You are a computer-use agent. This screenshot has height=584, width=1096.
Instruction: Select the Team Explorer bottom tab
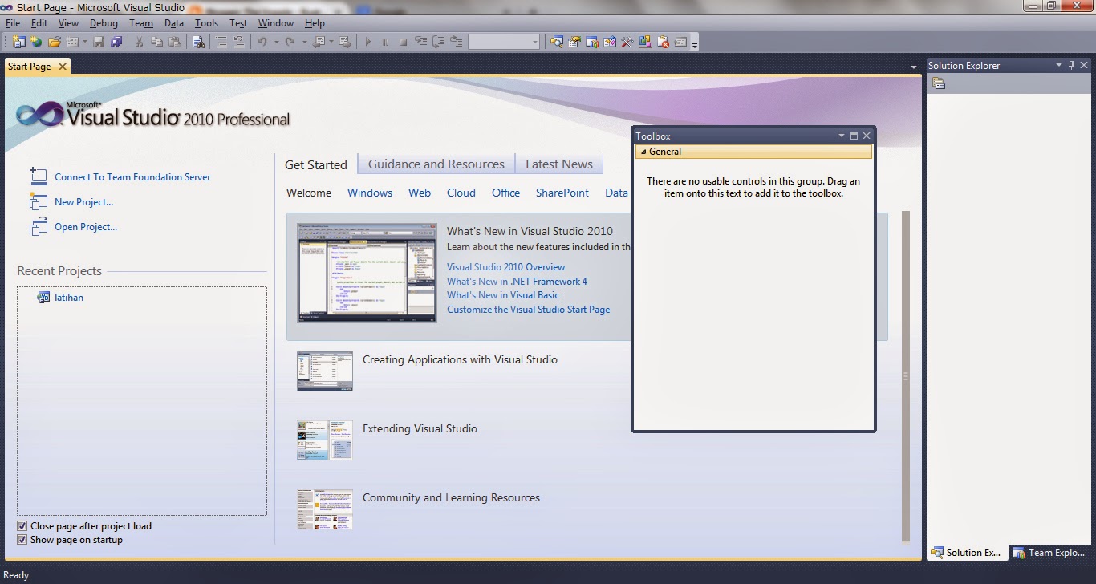[1049, 552]
